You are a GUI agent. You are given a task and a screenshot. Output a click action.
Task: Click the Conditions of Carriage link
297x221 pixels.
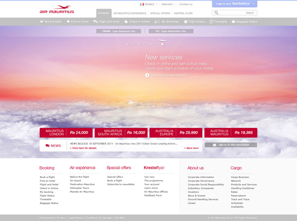(x=99, y=218)
